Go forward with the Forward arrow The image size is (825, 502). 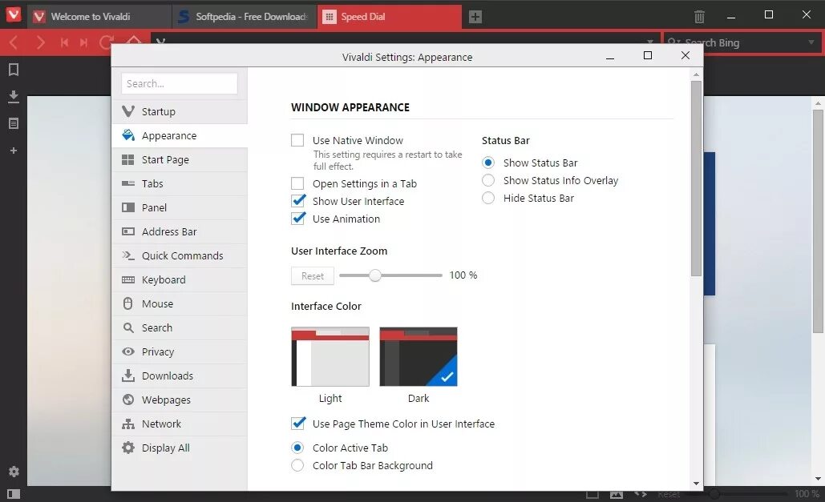(x=40, y=42)
